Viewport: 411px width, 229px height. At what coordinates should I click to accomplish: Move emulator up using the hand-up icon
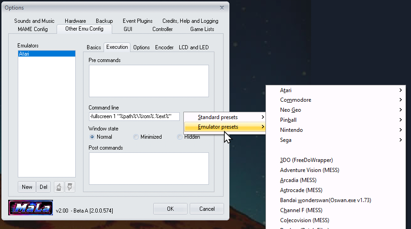(x=59, y=187)
